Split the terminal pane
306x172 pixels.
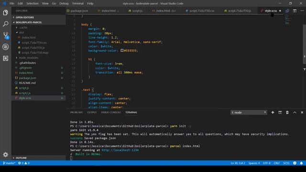click(x=280, y=112)
